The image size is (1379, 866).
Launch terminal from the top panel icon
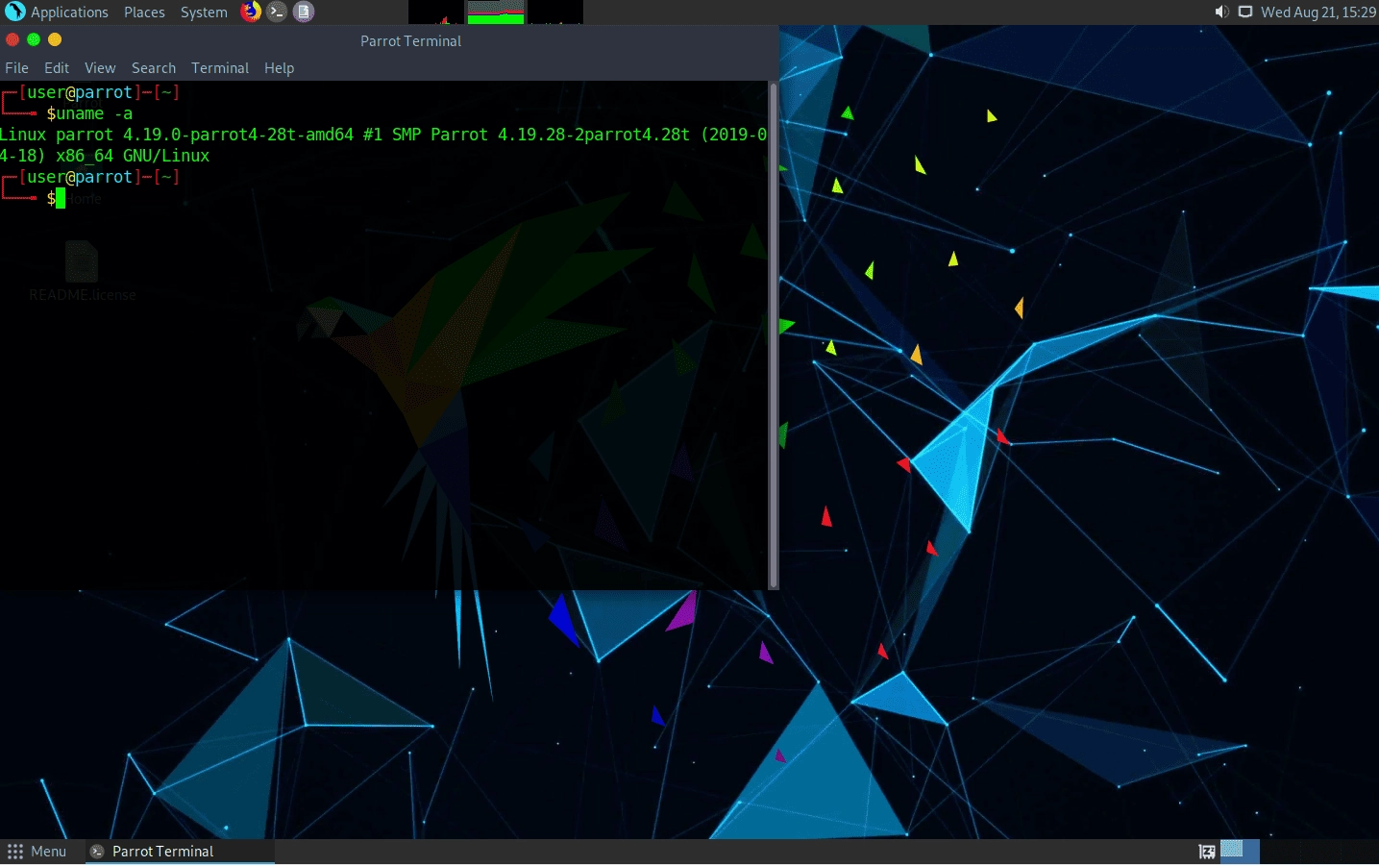[277, 12]
